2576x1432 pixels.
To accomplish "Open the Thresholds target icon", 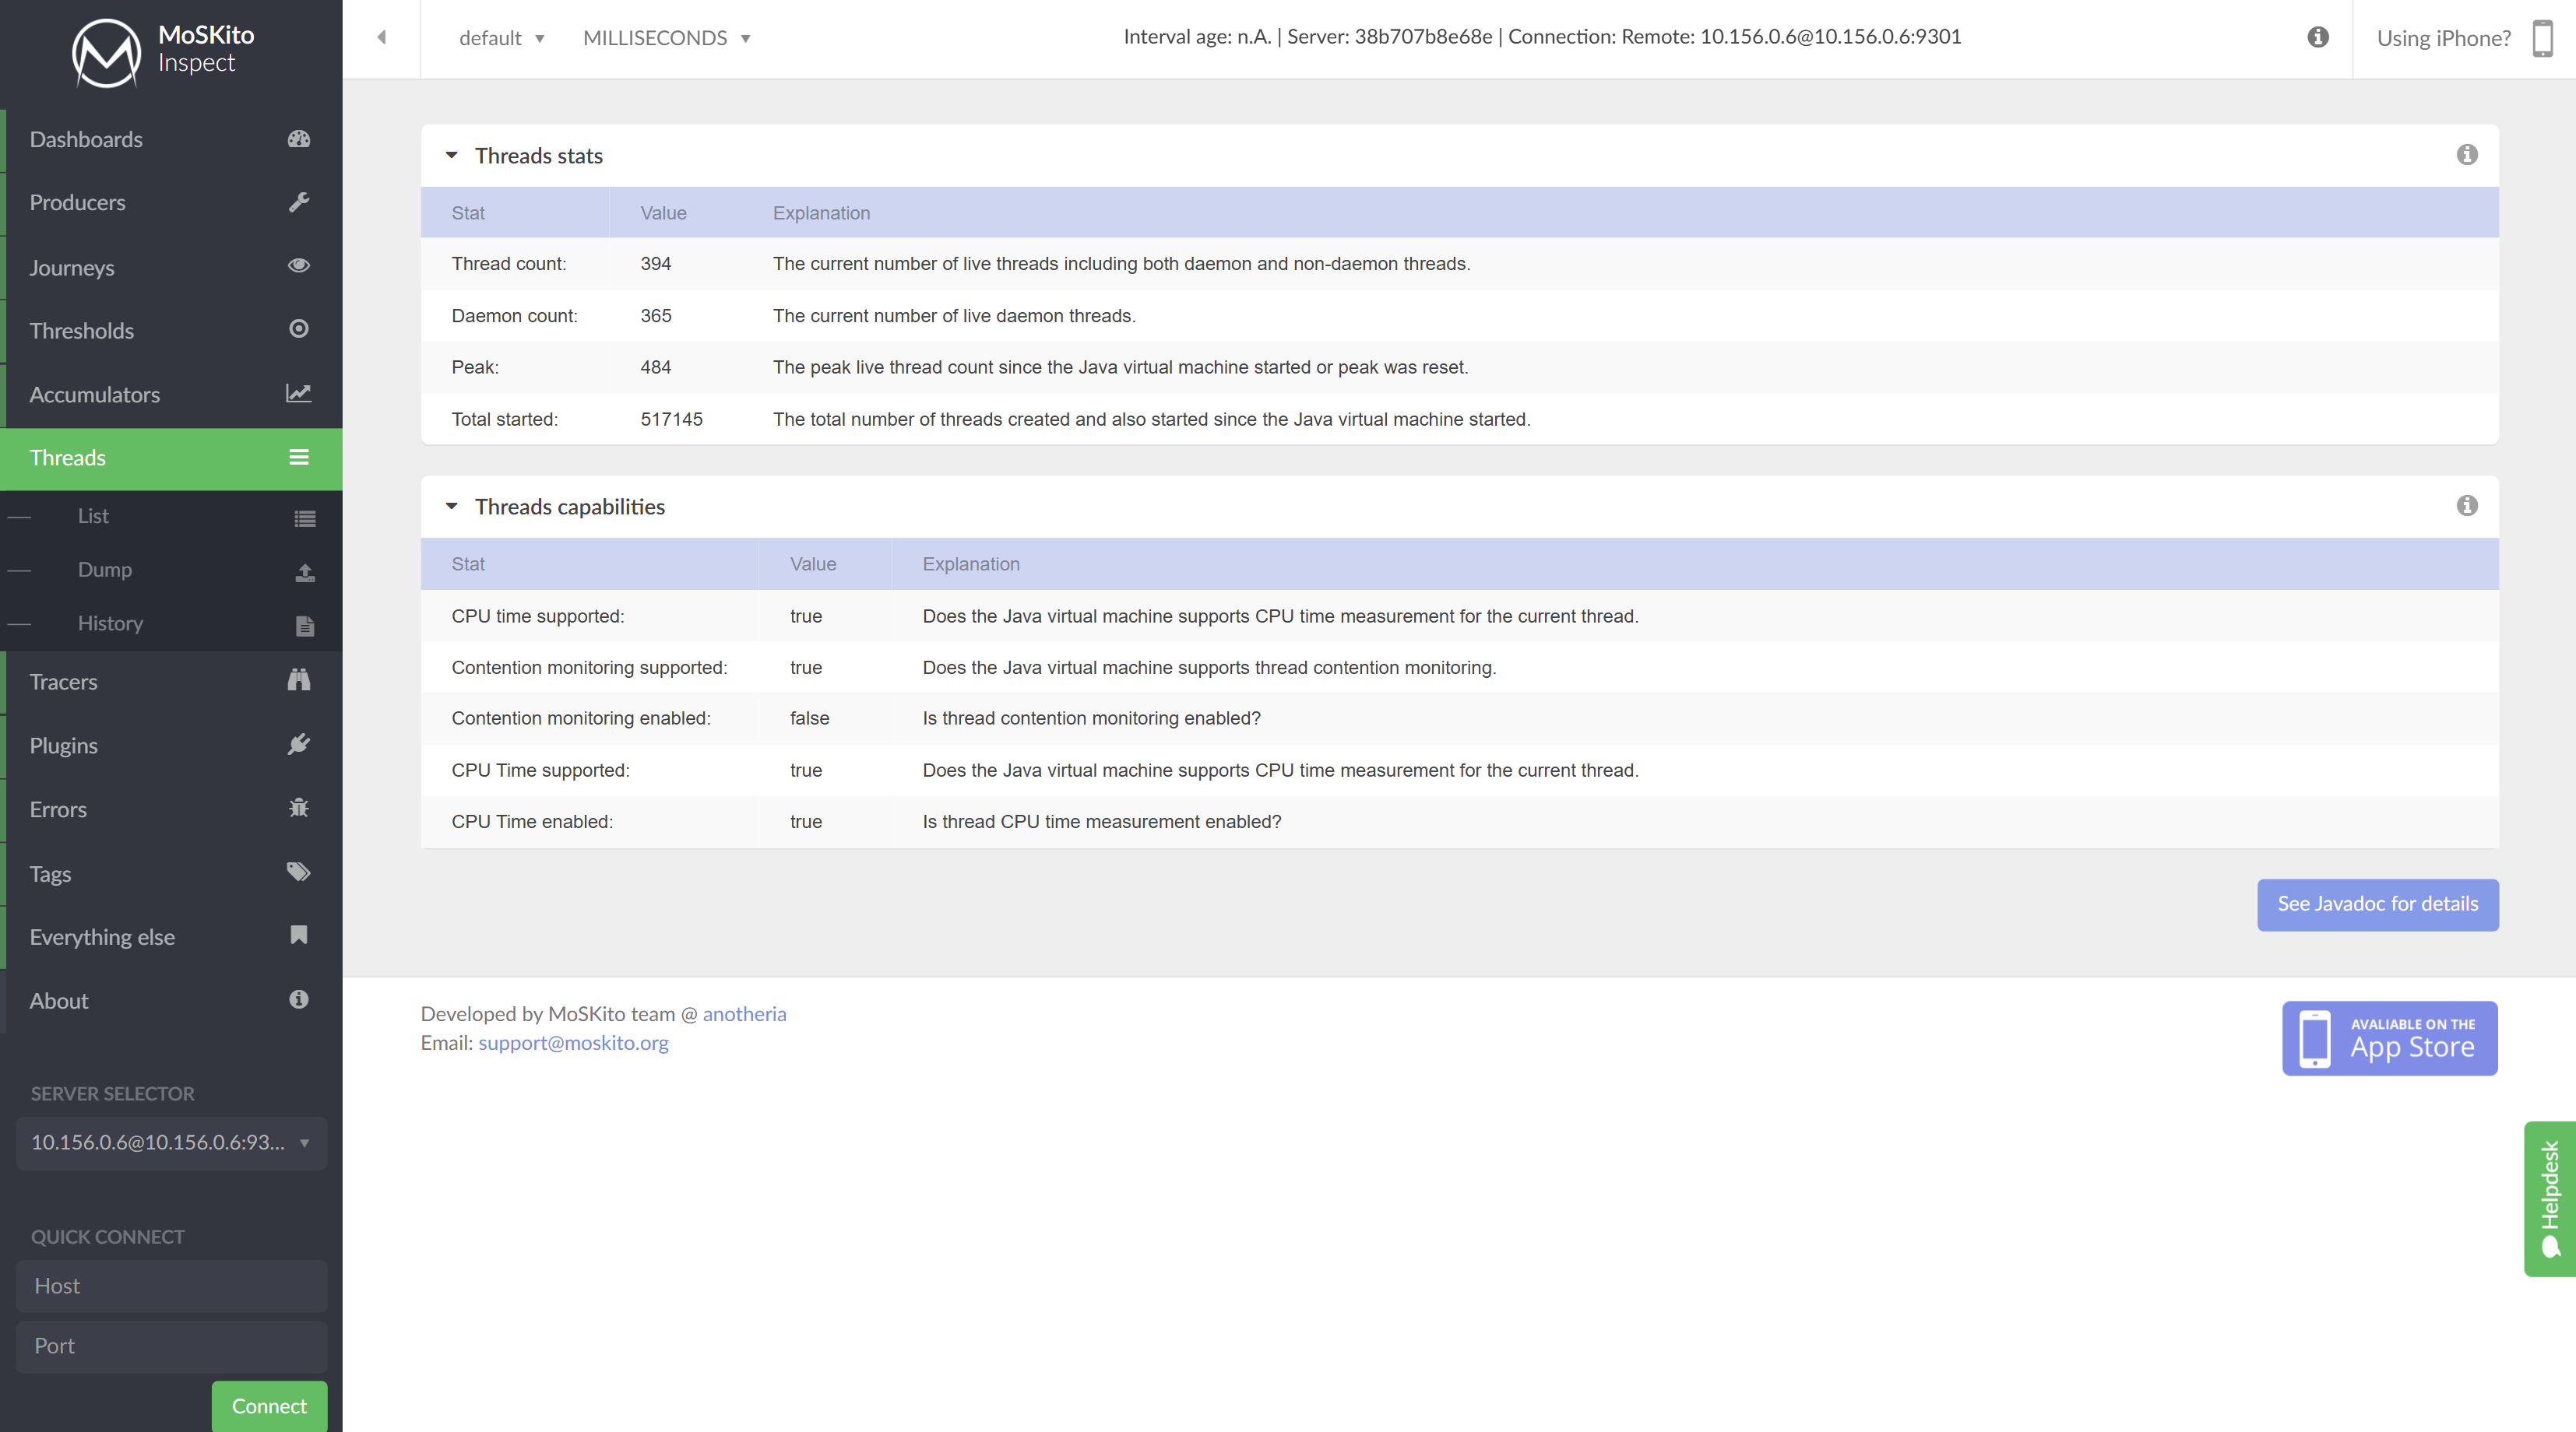I will [x=298, y=328].
